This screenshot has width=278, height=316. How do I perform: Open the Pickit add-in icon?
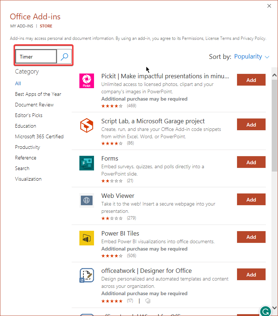[87, 81]
